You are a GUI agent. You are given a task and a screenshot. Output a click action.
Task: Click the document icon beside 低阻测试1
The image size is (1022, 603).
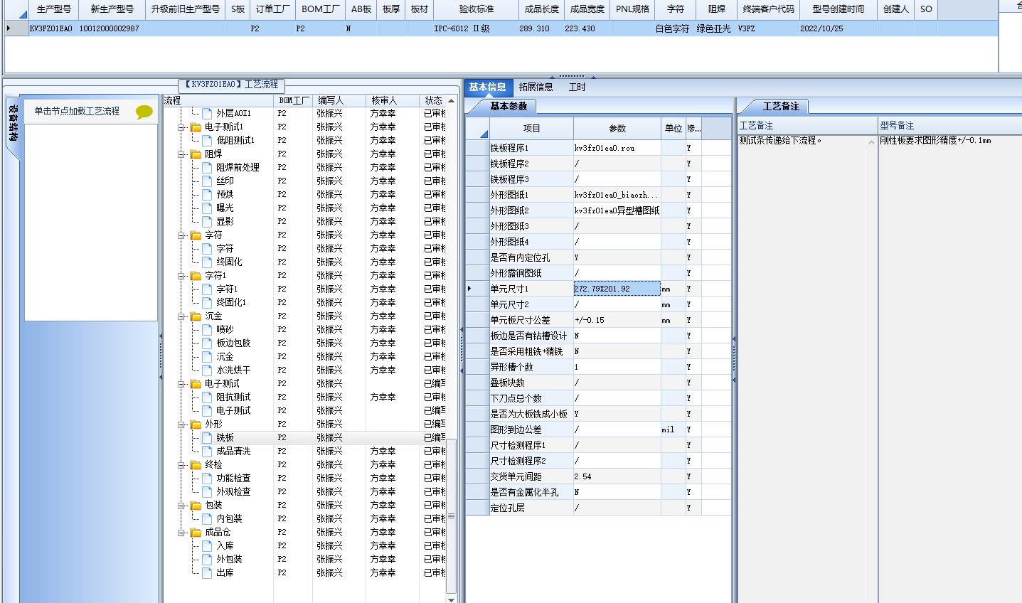(x=207, y=140)
